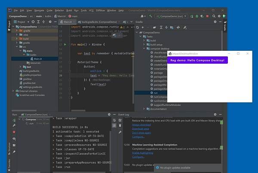
Task: Rerun icon in Run panel sidebar
Action: (x=14, y=120)
